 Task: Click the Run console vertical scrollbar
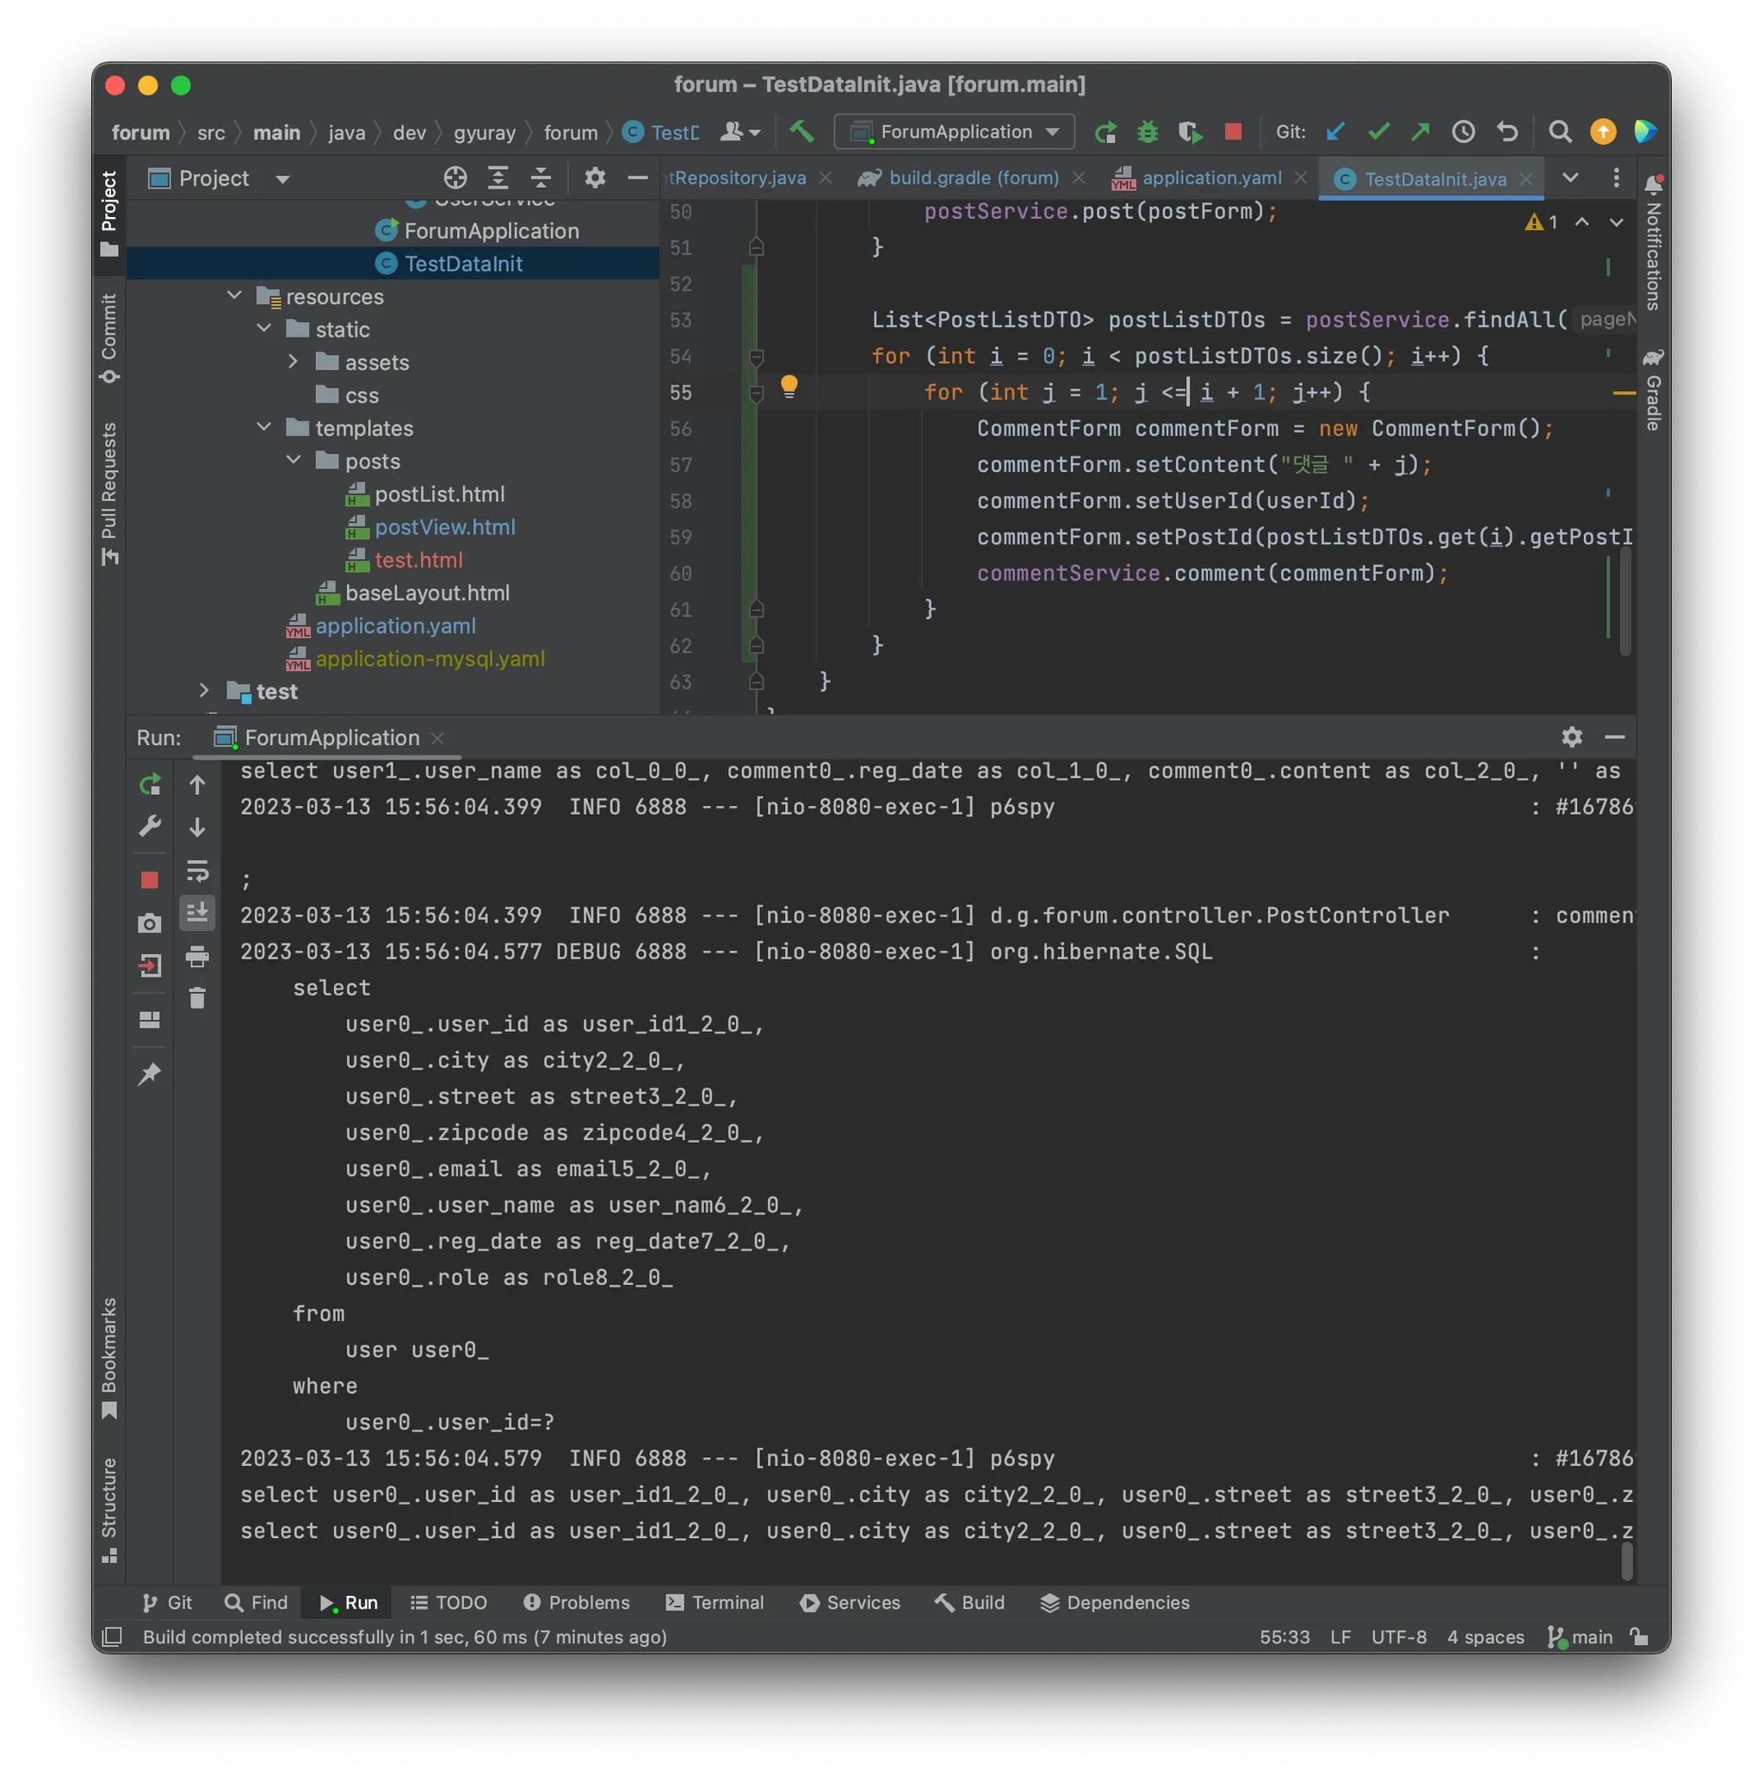1627,1562
